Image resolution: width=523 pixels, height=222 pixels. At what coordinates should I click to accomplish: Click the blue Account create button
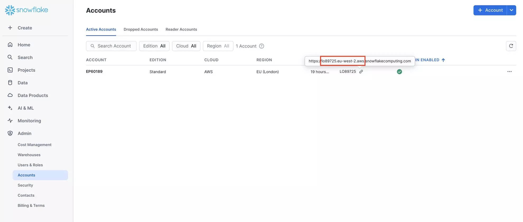pyautogui.click(x=490, y=10)
